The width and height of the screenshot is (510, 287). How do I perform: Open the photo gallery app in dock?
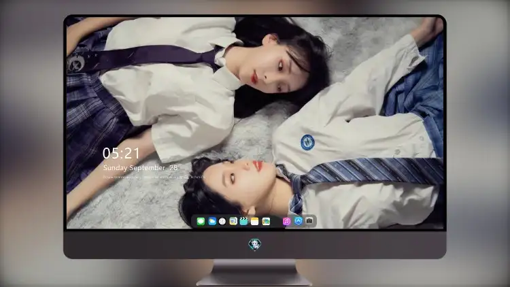[266, 222]
